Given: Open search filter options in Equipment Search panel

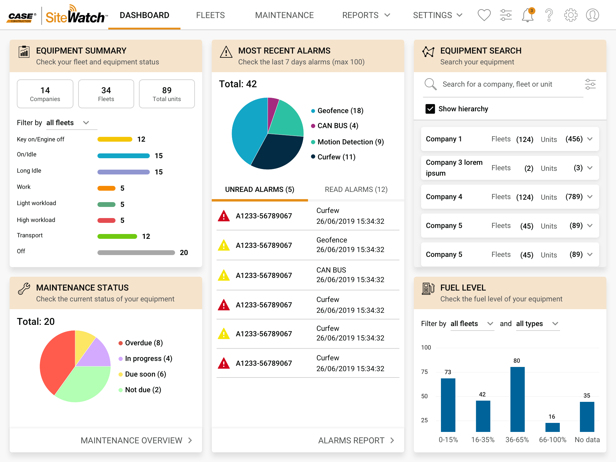Looking at the screenshot, I should 590,84.
